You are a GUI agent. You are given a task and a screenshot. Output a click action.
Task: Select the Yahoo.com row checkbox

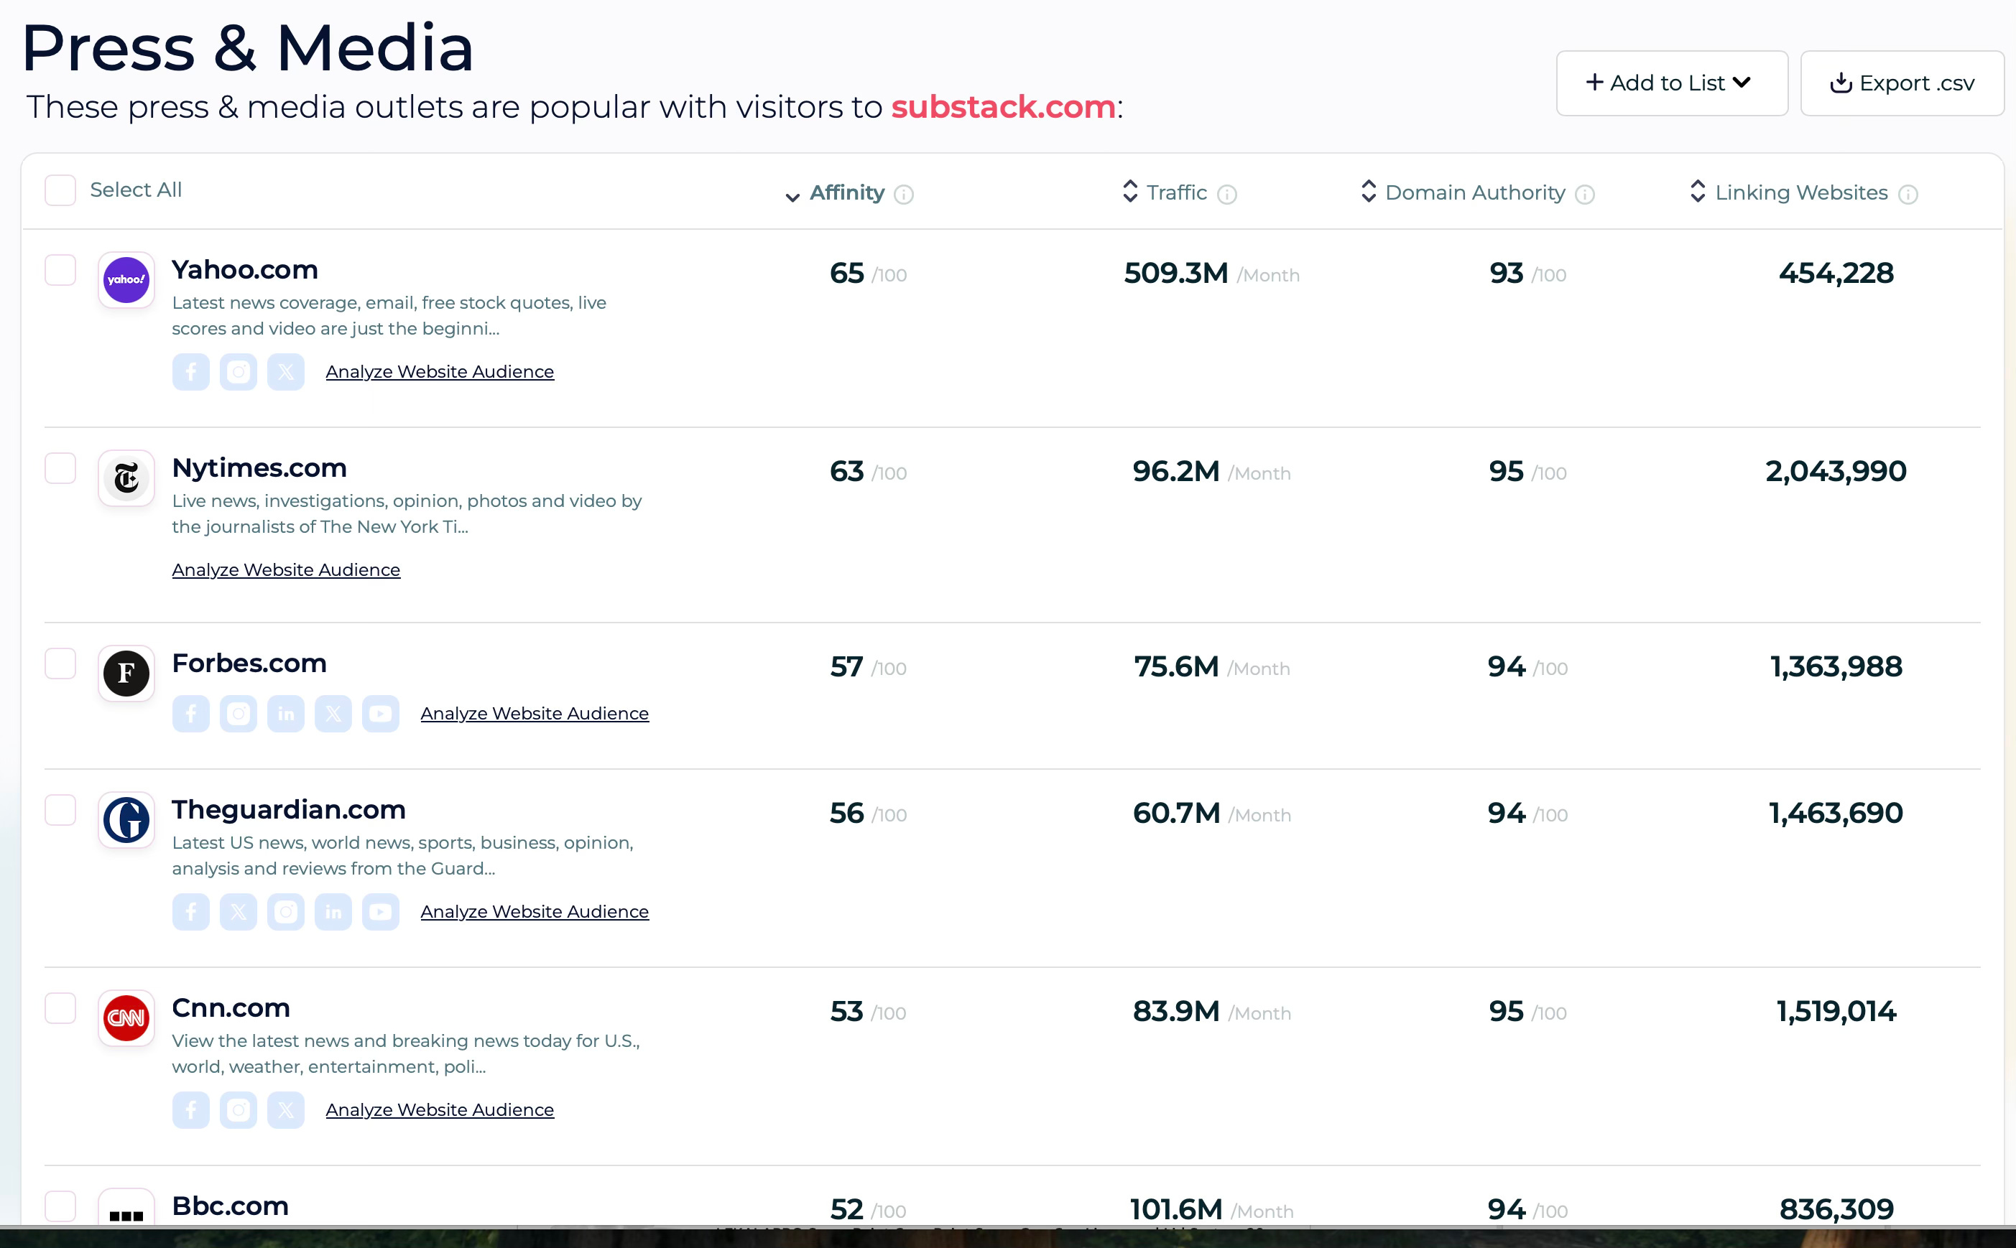[x=60, y=270]
